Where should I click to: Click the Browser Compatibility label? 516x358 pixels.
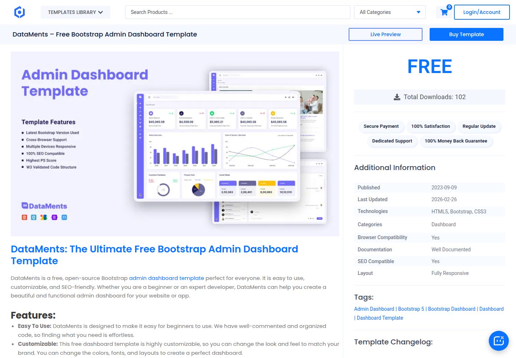(382, 237)
